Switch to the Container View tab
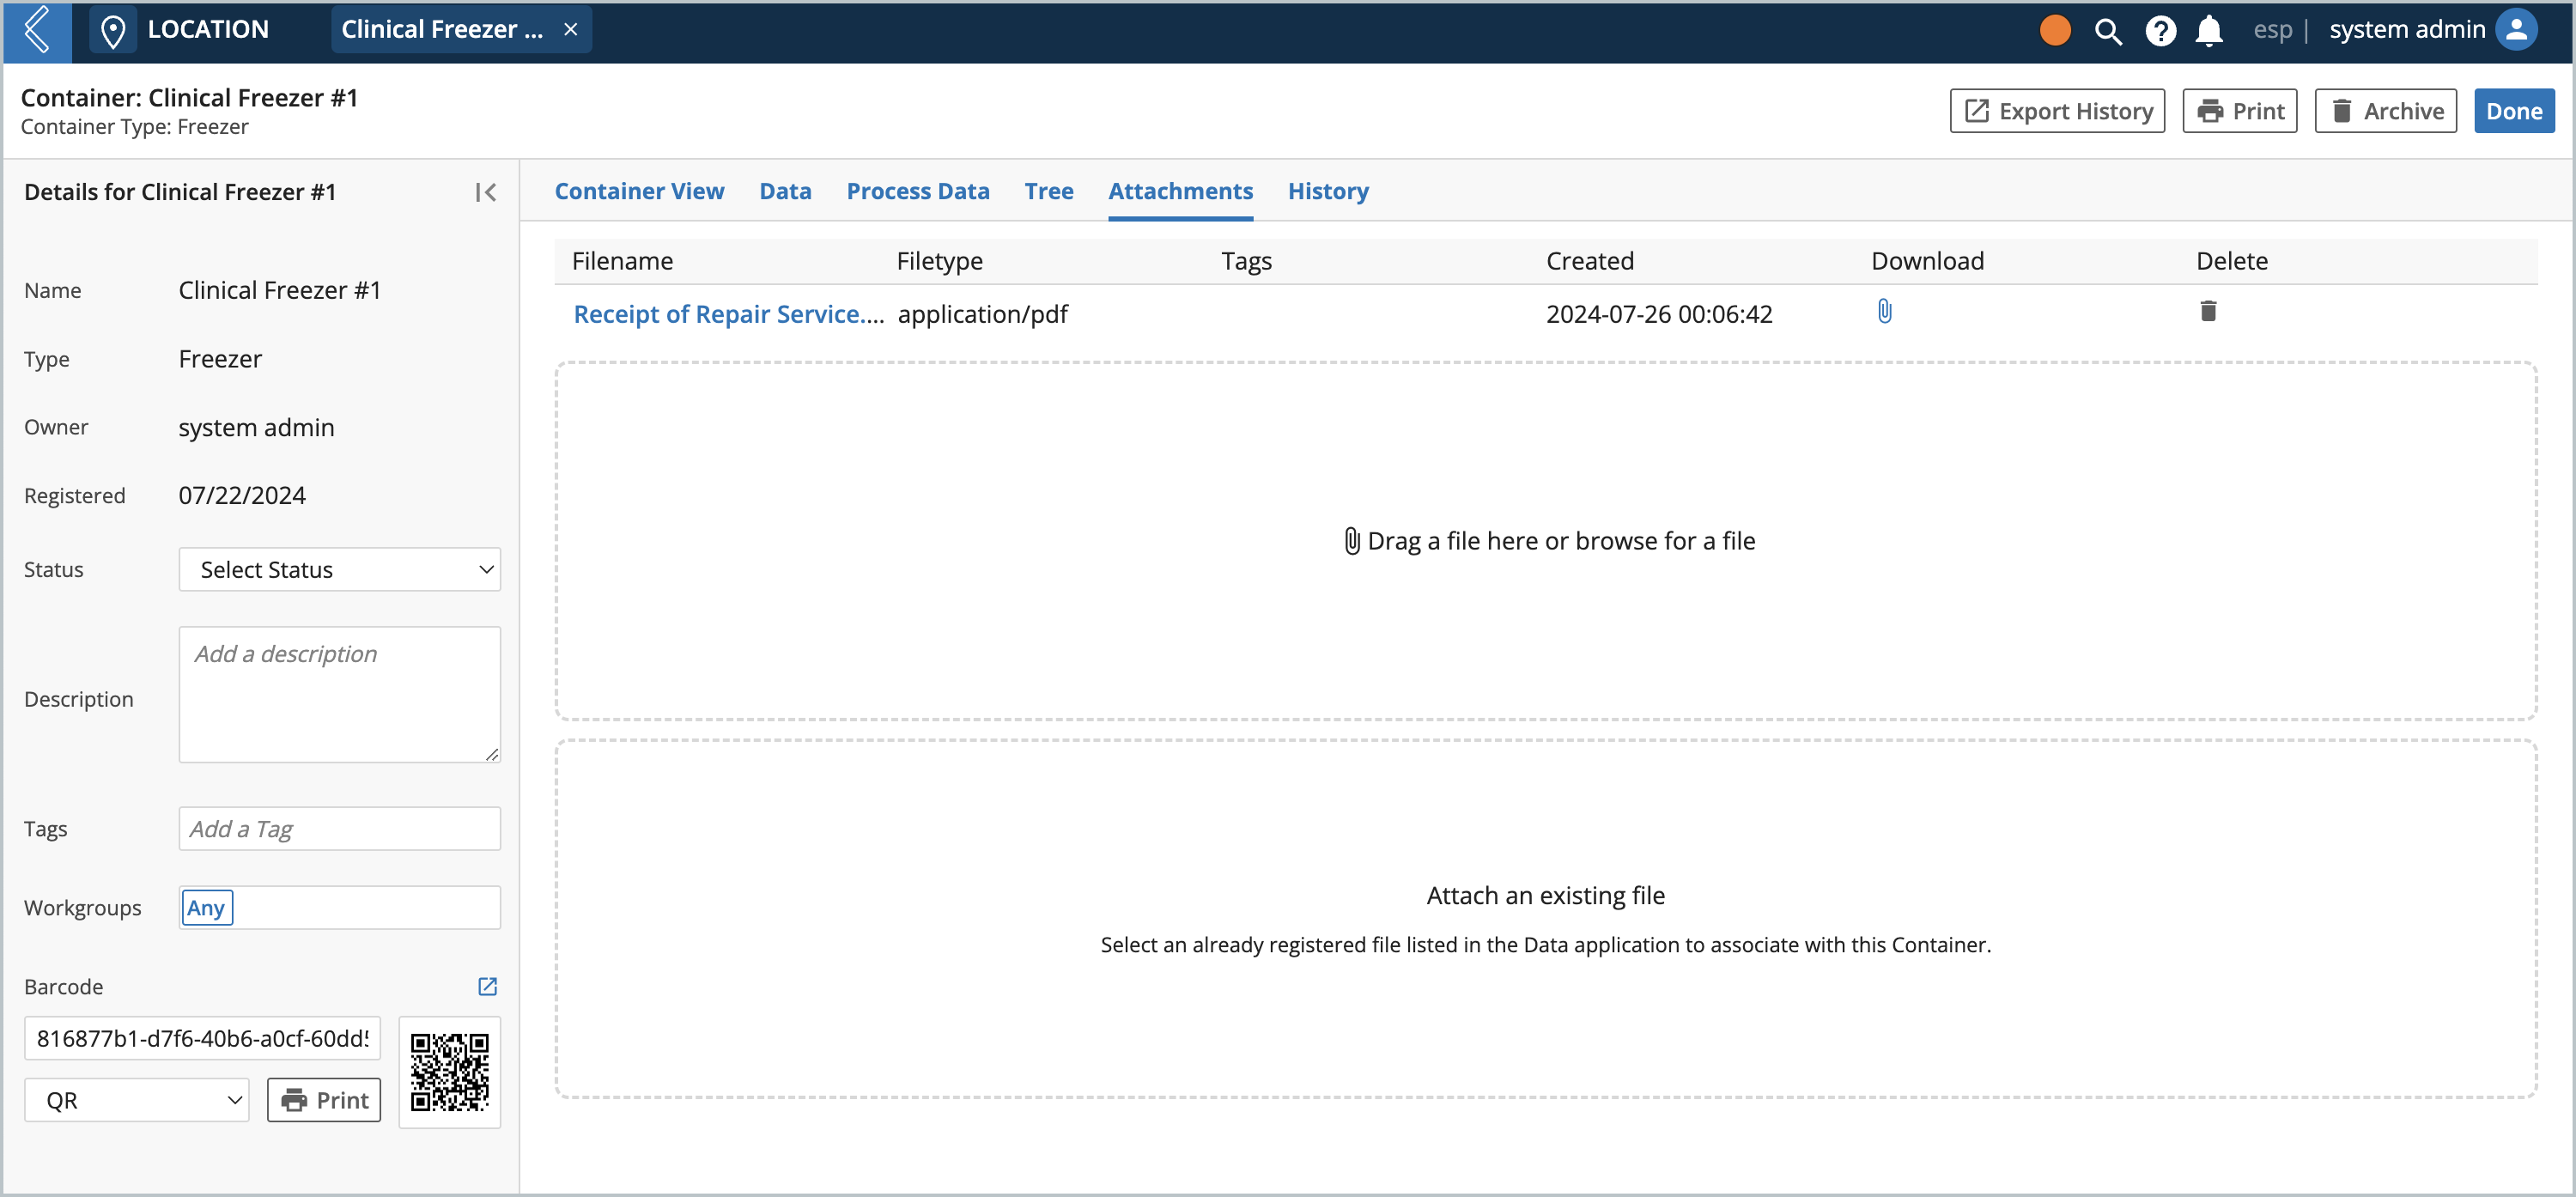The image size is (2576, 1197). pyautogui.click(x=639, y=191)
